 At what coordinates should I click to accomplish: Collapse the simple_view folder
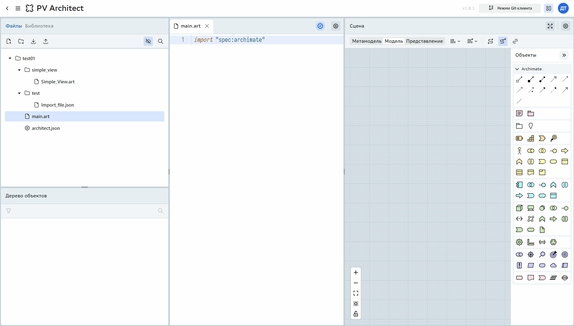[19, 70]
